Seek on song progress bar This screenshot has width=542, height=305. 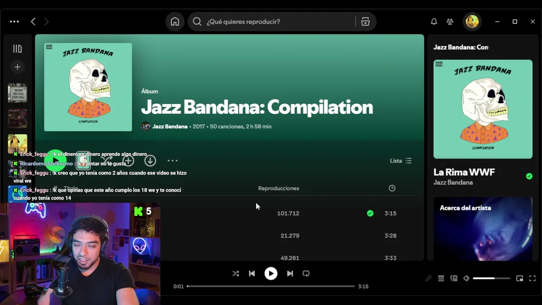[x=271, y=286]
